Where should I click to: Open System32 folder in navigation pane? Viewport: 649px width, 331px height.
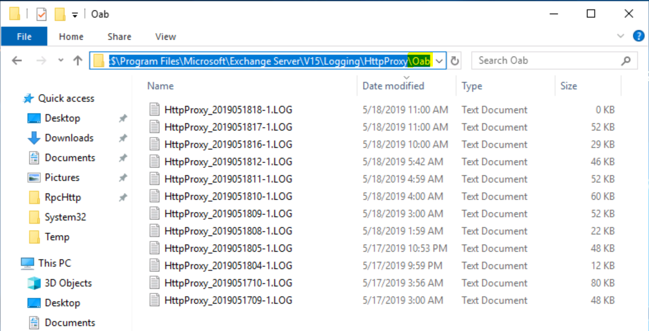(x=65, y=217)
